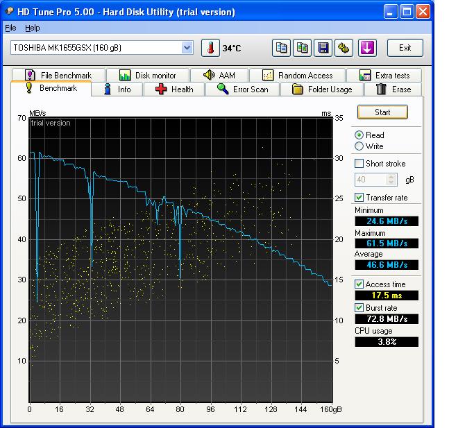Click HD Tune title bar app icon
Image resolution: width=474 pixels, height=428 pixels.
[x=10, y=12]
